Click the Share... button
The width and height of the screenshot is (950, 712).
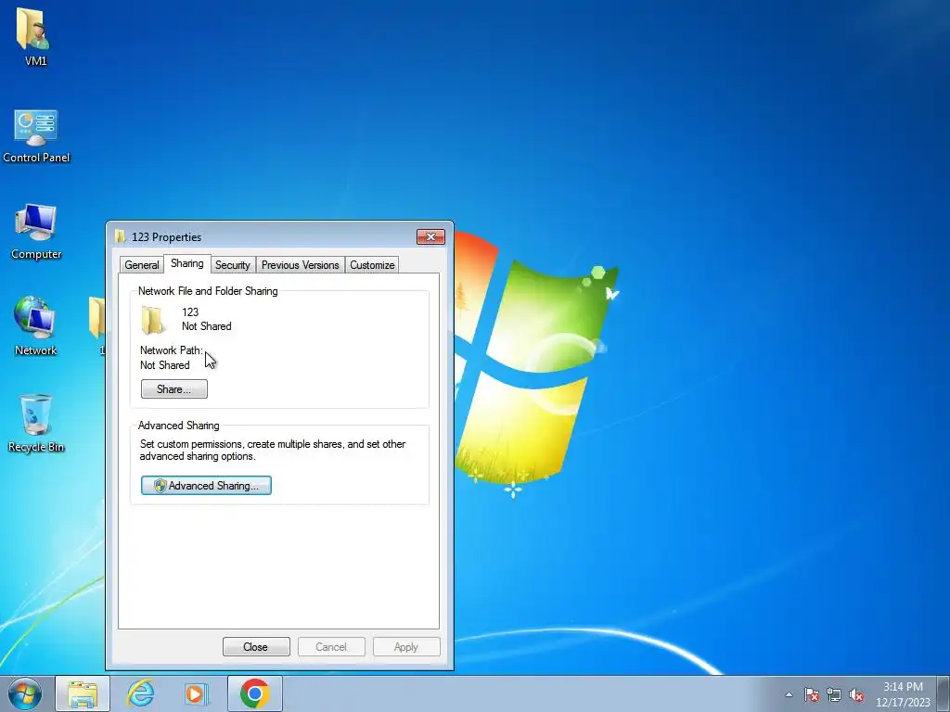[173, 388]
